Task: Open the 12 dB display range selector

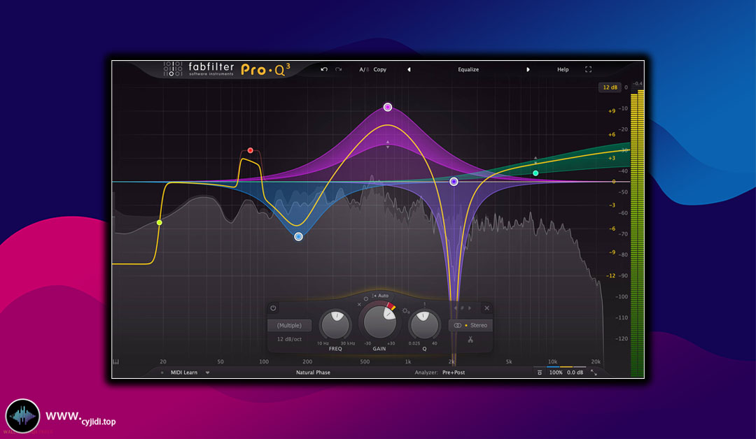Action: point(610,87)
